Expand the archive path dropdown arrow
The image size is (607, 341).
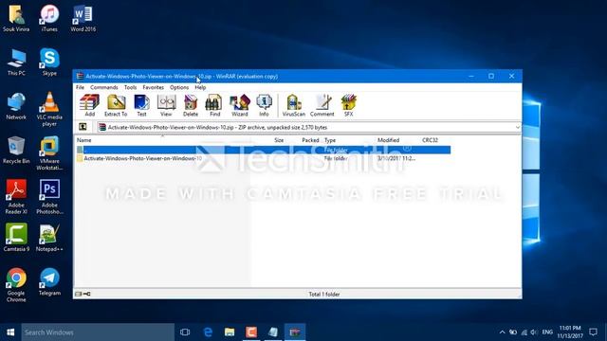click(x=517, y=127)
